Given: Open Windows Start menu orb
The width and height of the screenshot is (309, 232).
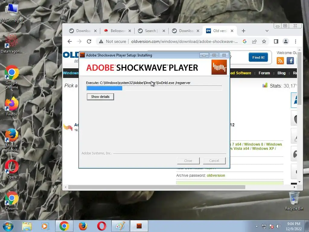Looking at the screenshot, I should (8, 226).
